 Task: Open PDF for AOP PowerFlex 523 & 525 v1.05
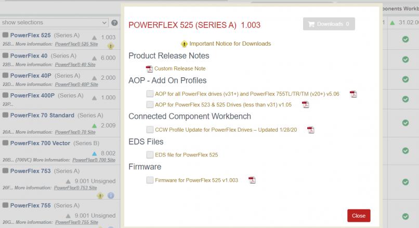pyautogui.click(x=306, y=105)
